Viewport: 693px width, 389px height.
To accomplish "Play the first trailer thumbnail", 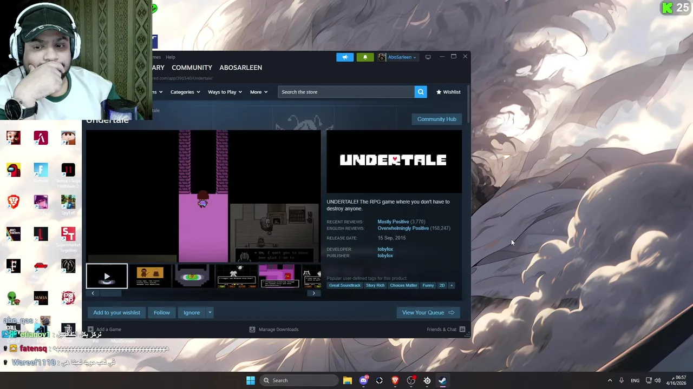I will pyautogui.click(x=107, y=276).
